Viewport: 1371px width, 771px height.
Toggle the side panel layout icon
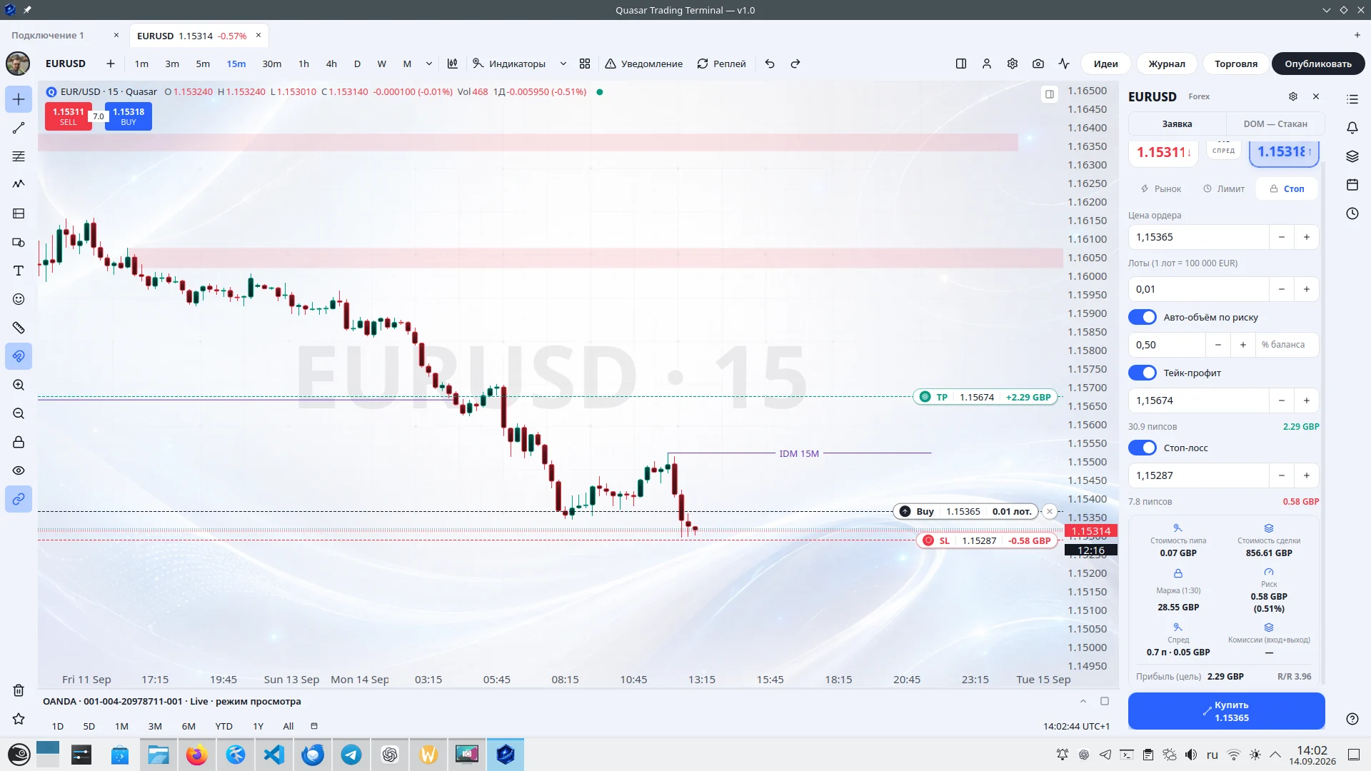pos(961,64)
